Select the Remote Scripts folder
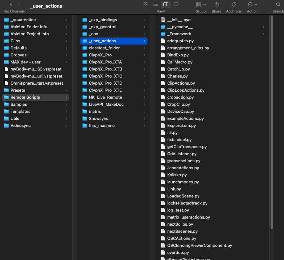The height and width of the screenshot is (260, 284). tap(25, 97)
